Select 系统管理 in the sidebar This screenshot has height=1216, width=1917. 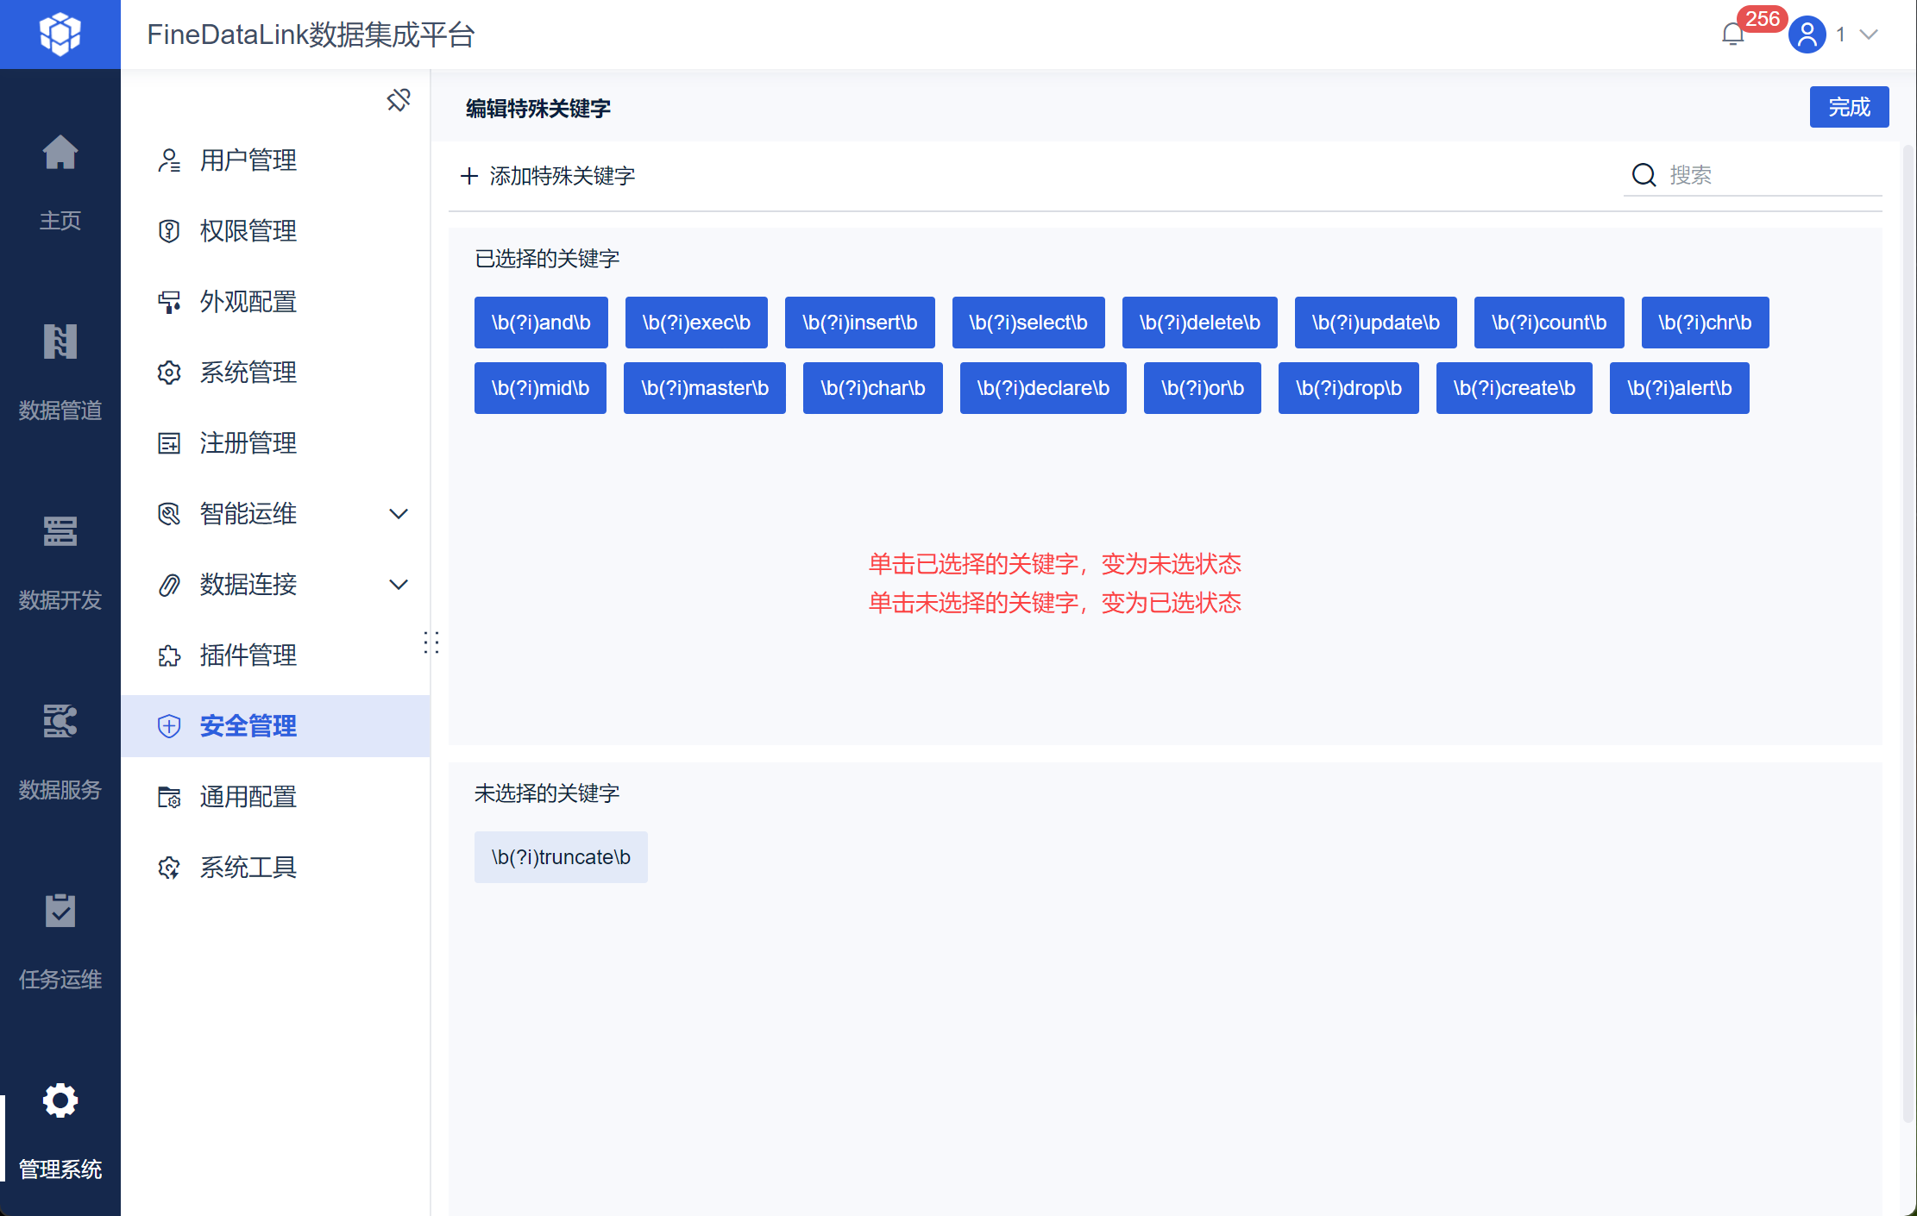pos(248,373)
